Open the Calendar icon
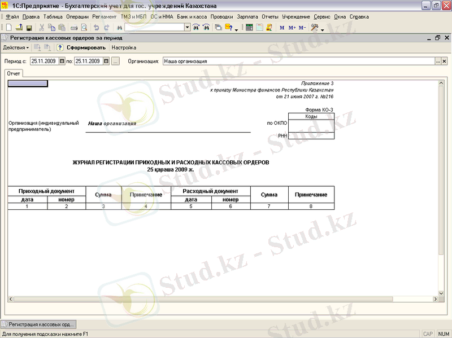452x338 pixels. pyautogui.click(x=259, y=27)
